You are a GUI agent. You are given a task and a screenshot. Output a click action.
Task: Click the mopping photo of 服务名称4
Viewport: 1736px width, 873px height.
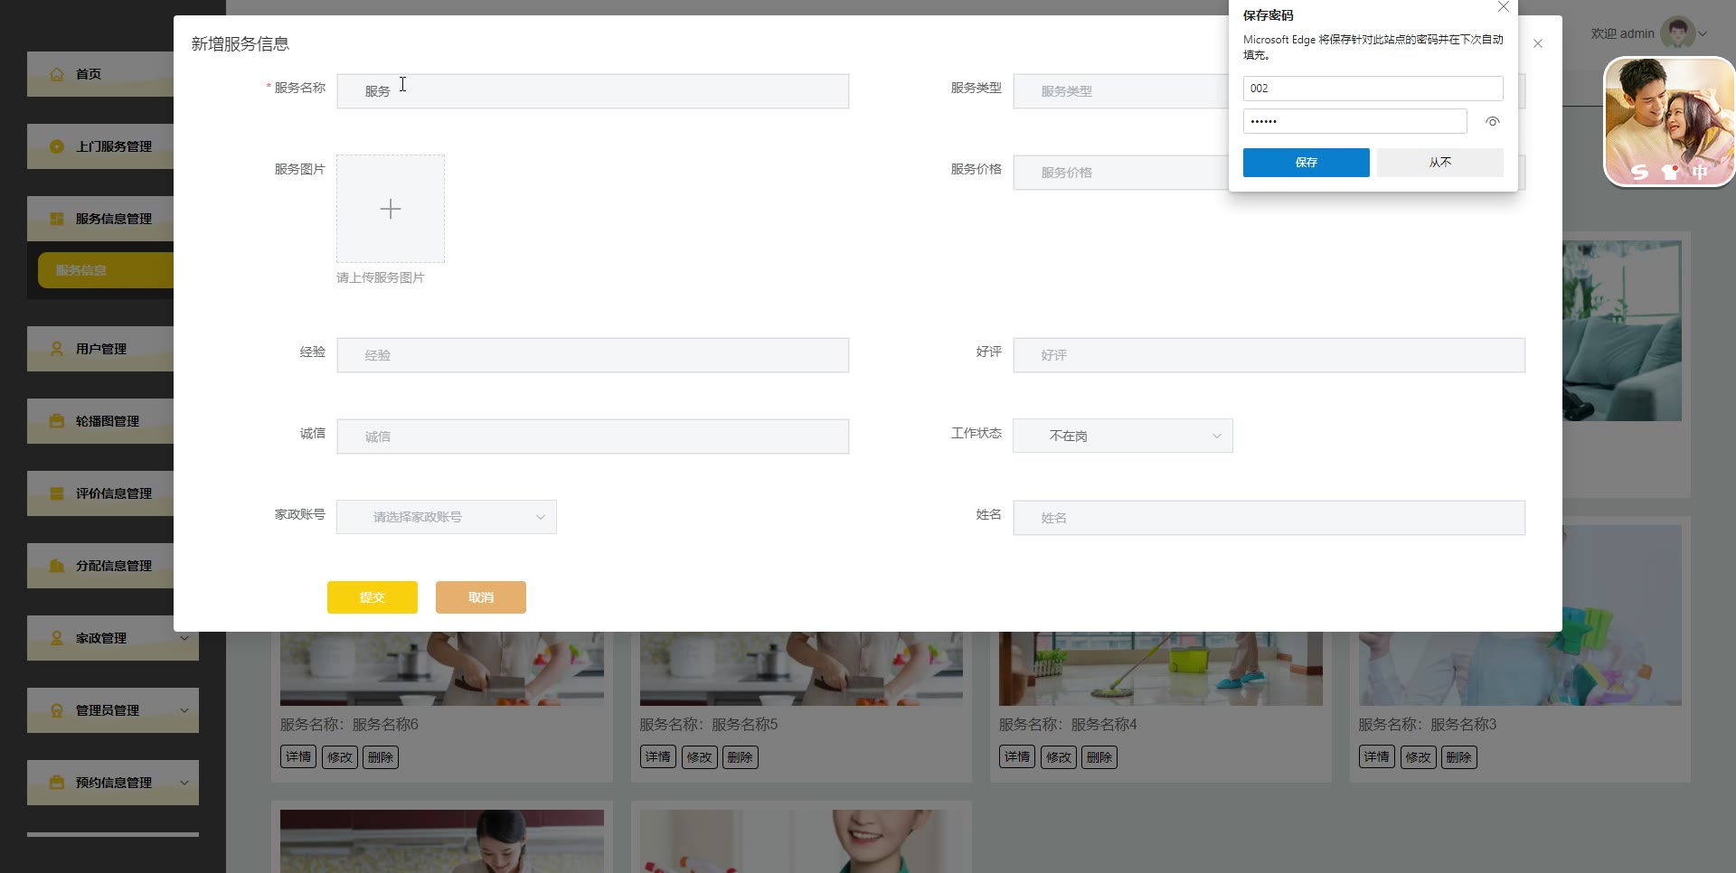[x=1161, y=669]
